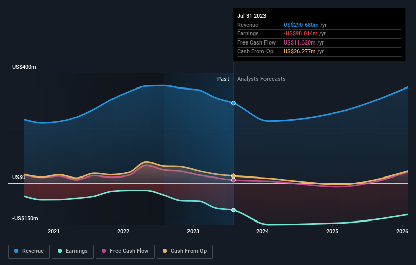Toggle the Earnings legend button
Viewport: 416px width, 265px height.
click(72, 251)
